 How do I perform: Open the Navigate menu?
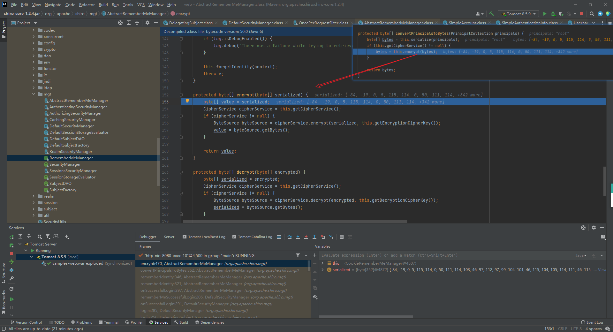(53, 4)
